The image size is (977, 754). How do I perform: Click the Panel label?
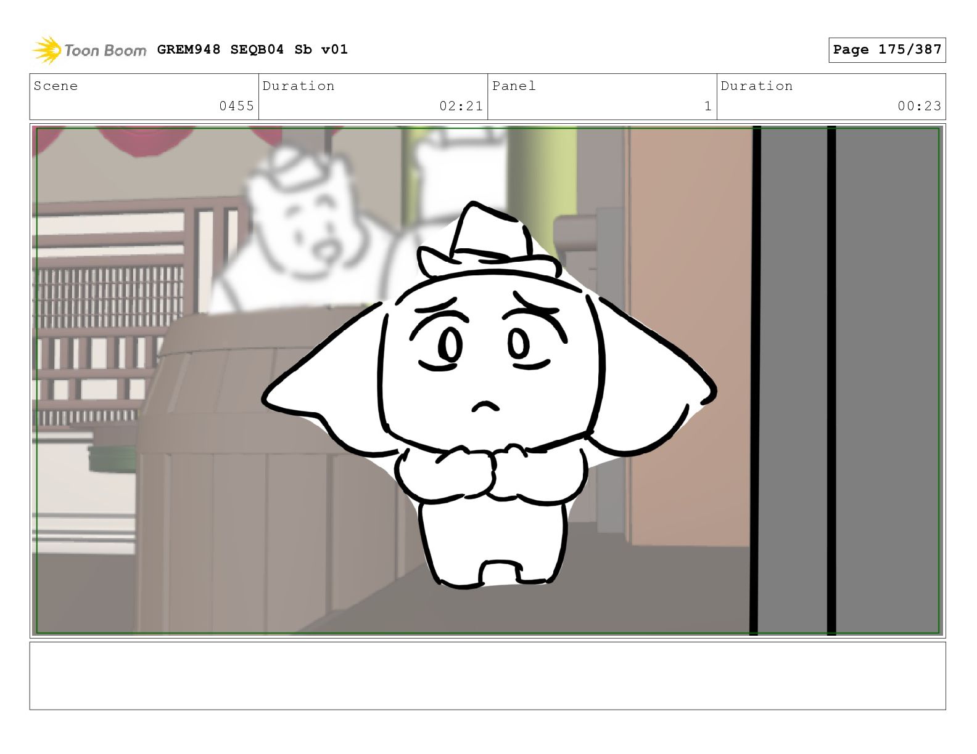[514, 86]
